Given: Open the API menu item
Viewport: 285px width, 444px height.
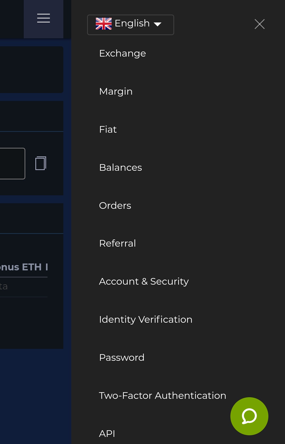Looking at the screenshot, I should 107,434.
